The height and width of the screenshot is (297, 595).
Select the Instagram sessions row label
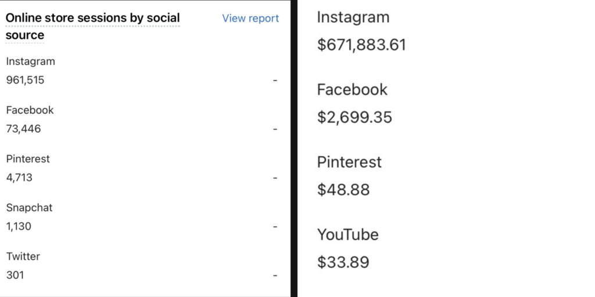tap(30, 61)
